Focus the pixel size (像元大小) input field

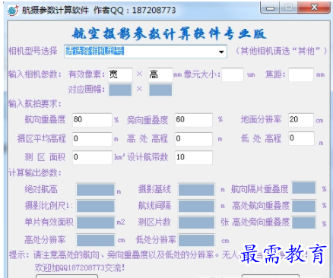[233, 74]
